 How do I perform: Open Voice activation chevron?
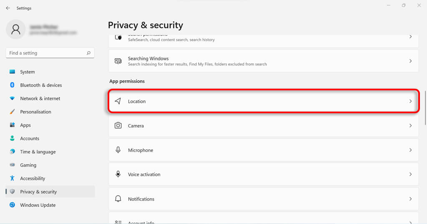(x=410, y=174)
